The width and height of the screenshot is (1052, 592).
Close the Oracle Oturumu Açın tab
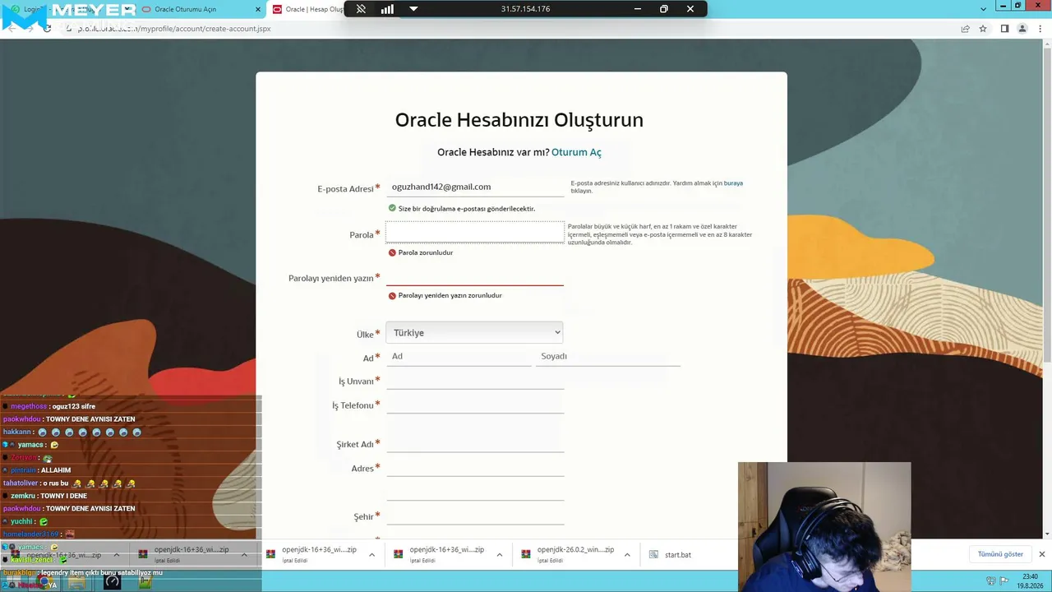pyautogui.click(x=257, y=10)
